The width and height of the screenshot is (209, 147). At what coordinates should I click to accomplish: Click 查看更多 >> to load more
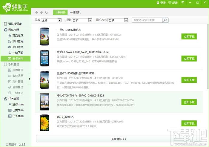(119, 139)
